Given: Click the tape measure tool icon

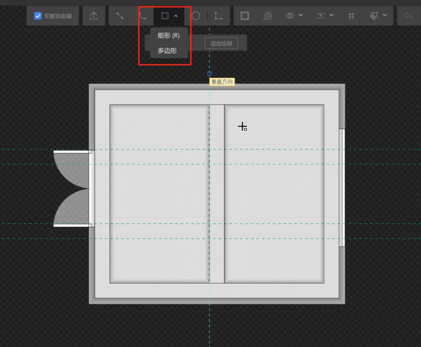Looking at the screenshot, I should tap(267, 16).
